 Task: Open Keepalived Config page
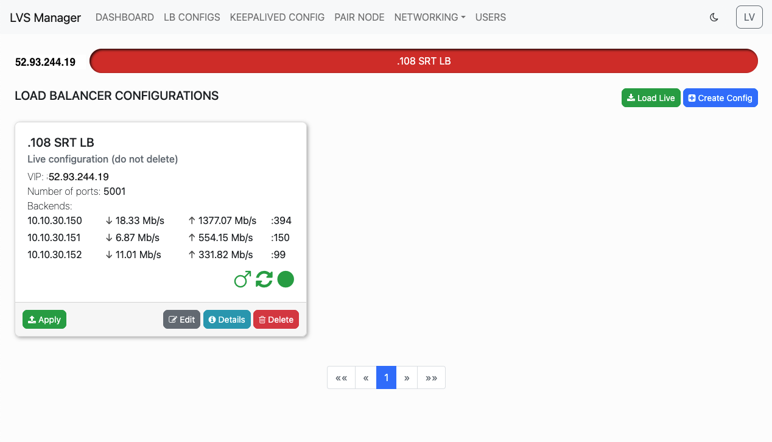(x=277, y=17)
